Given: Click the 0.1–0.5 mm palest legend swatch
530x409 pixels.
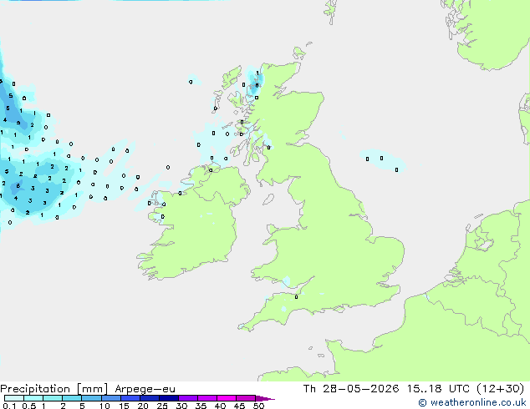Looking at the screenshot, I should click(14, 398).
